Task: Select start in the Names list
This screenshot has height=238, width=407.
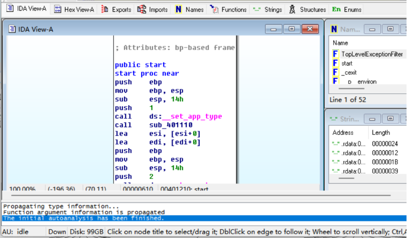Action: [347, 63]
